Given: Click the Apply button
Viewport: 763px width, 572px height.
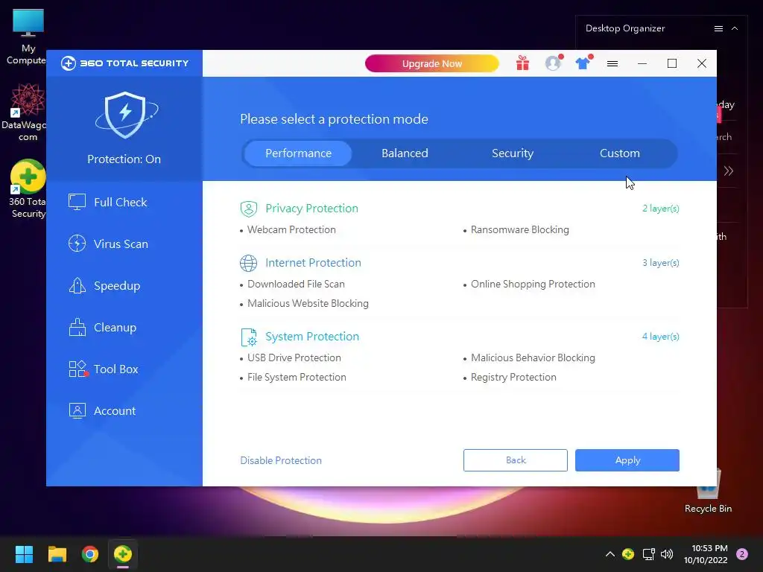Looking at the screenshot, I should (x=627, y=460).
